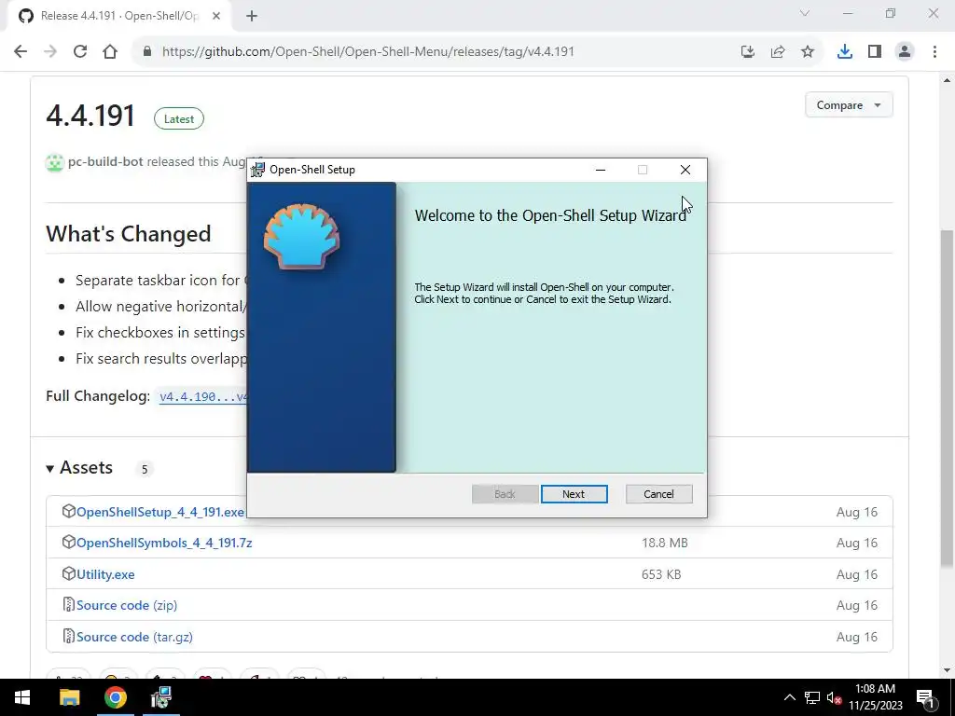Download OpenShellSymbols_4_4_191.7z

[164, 543]
